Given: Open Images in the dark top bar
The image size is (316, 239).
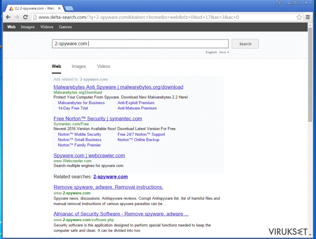Looking at the screenshot, I should [28, 27].
